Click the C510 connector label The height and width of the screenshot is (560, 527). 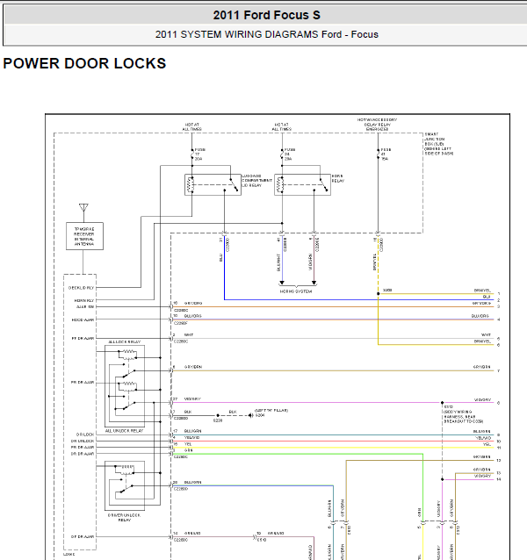click(x=262, y=540)
